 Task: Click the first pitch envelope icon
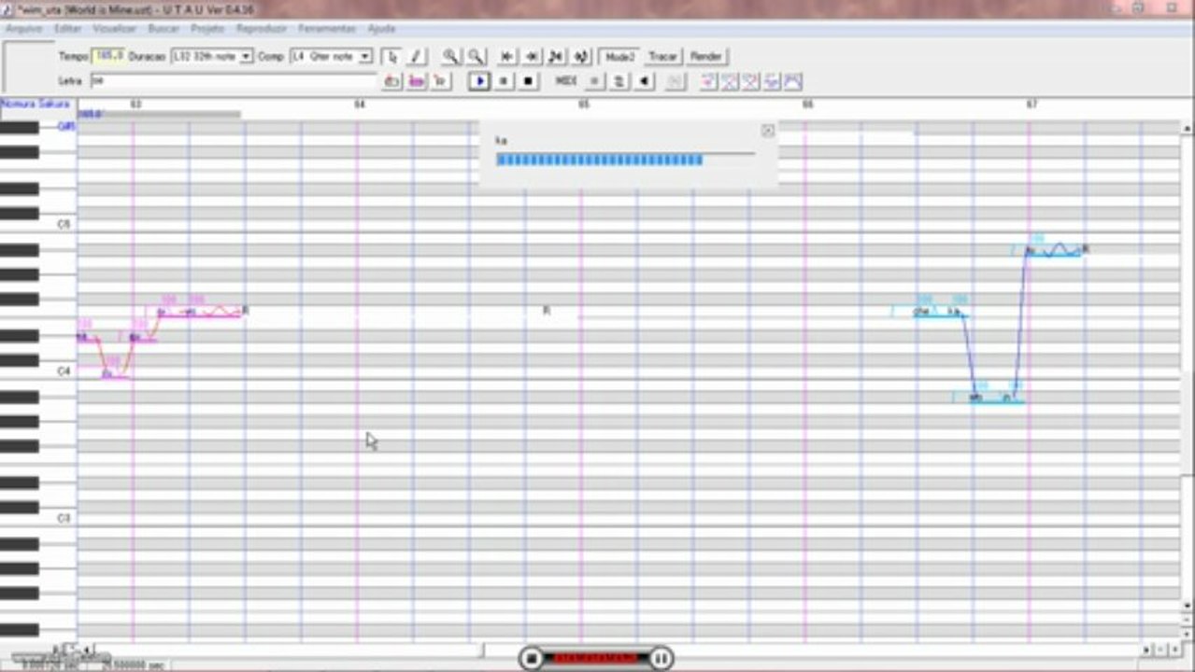[708, 82]
